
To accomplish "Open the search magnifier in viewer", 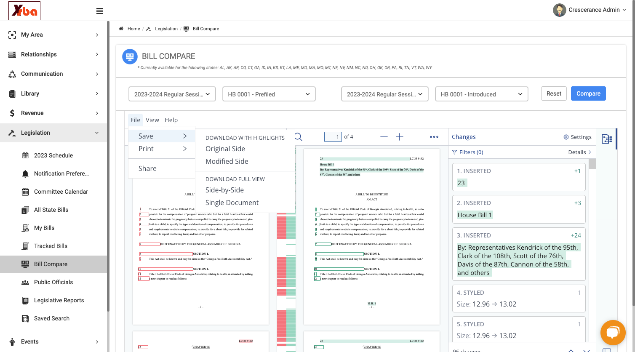I will point(299,137).
